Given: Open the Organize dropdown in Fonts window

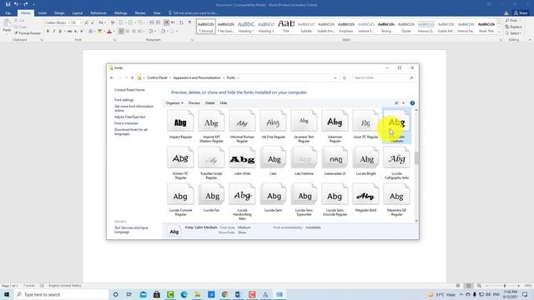Looking at the screenshot, I should [x=174, y=103].
